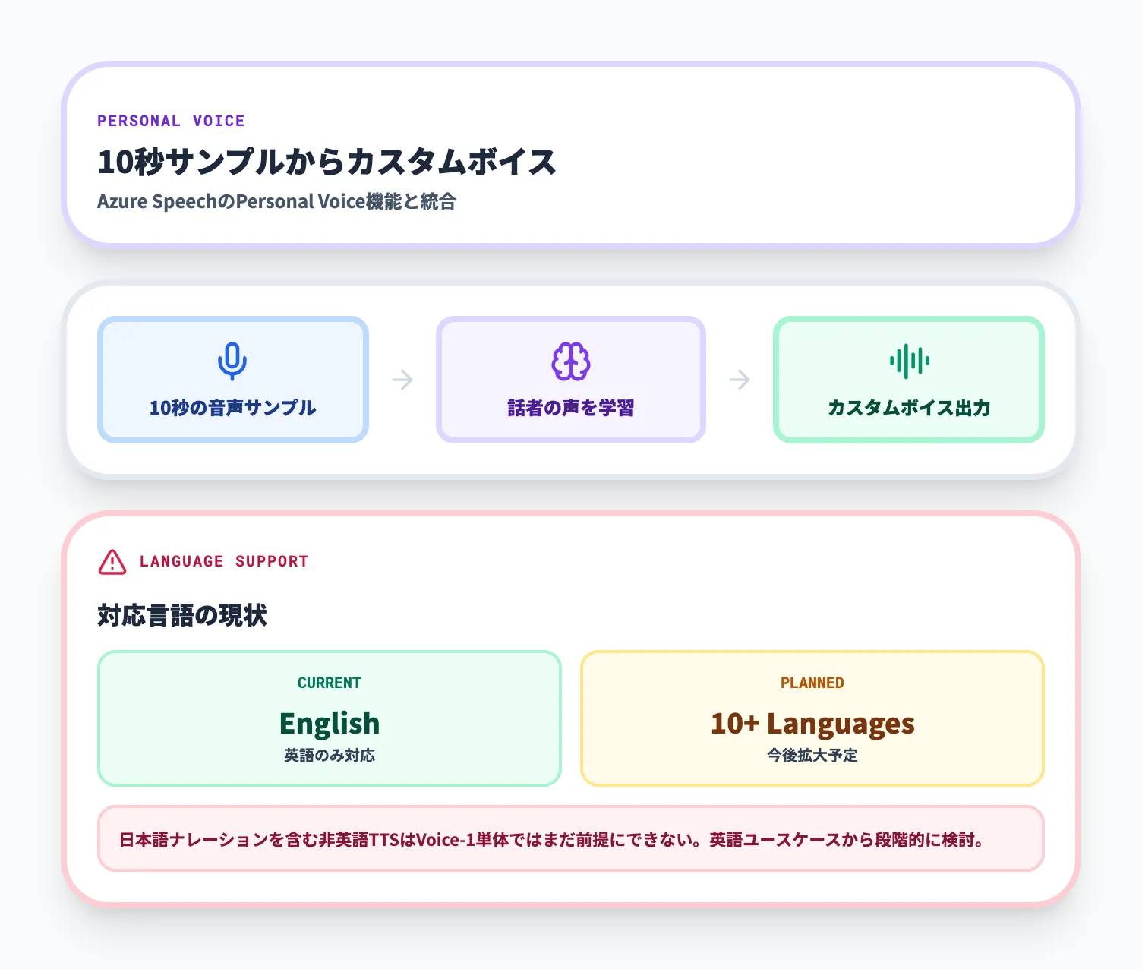
Task: Select the PLANNED 10+ Languages option
Action: point(812,718)
